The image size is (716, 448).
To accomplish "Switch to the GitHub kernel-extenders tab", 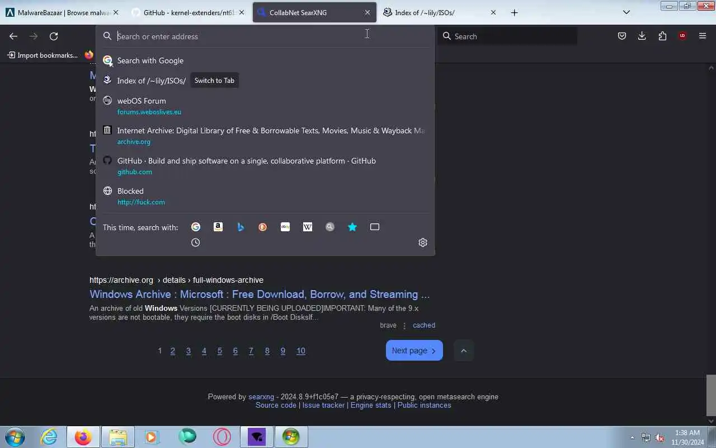I will point(188,12).
